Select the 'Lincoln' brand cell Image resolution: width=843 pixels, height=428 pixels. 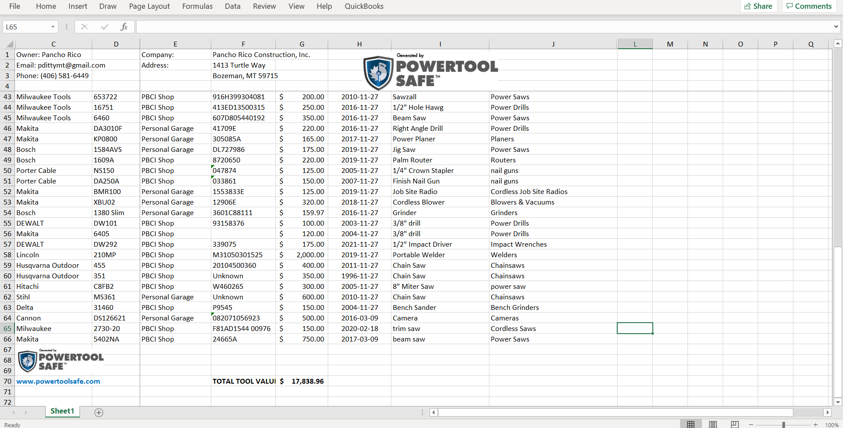[54, 255]
